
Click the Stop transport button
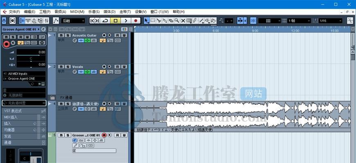[115, 21]
